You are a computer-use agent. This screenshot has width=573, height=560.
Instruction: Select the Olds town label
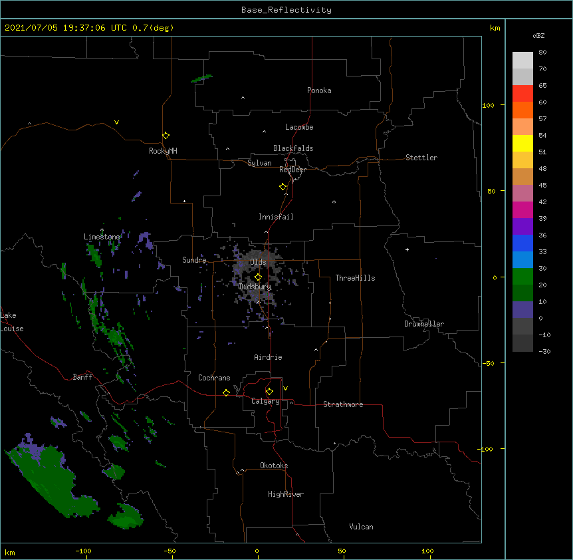click(258, 262)
